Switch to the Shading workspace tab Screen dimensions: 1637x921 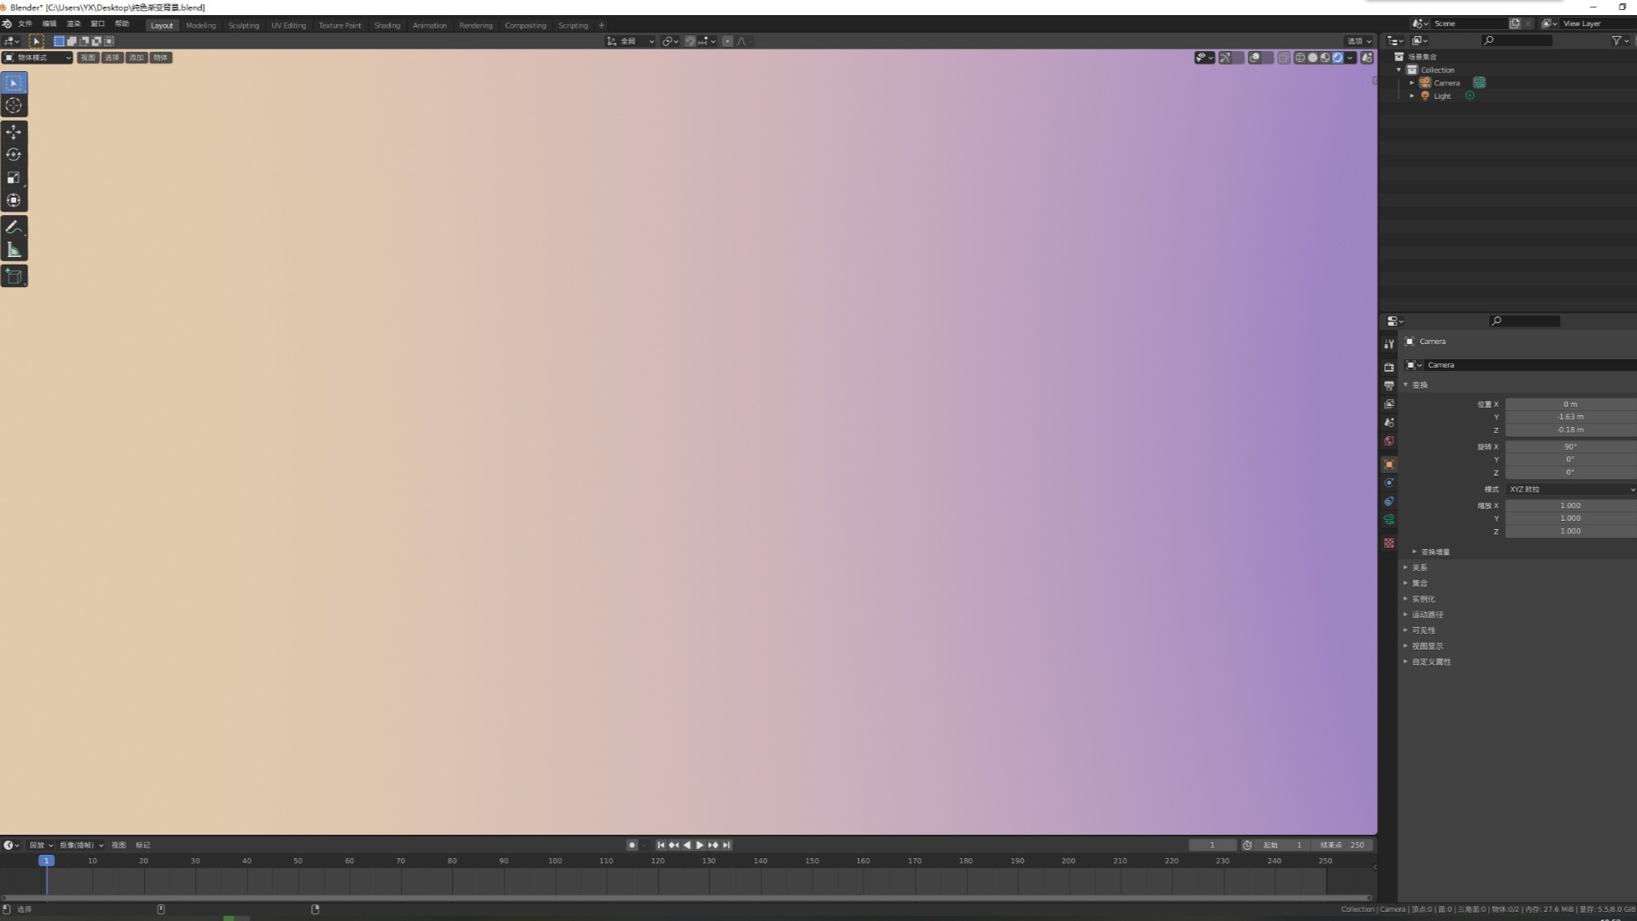tap(387, 25)
